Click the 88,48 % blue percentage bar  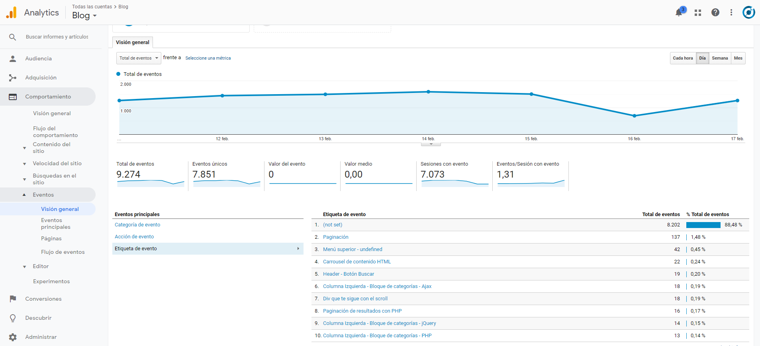pyautogui.click(x=703, y=225)
